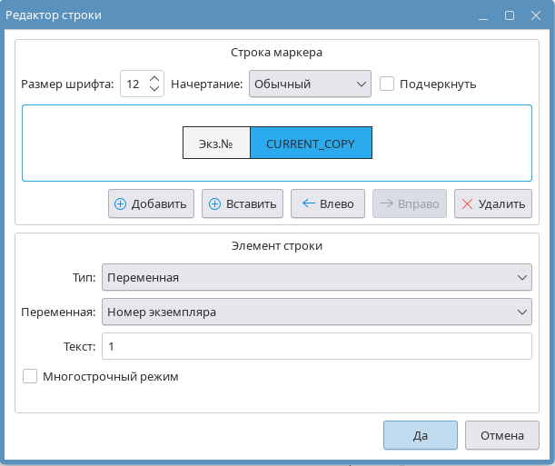Click the plus icon on Добавить button
The image size is (555, 466).
[x=120, y=204]
